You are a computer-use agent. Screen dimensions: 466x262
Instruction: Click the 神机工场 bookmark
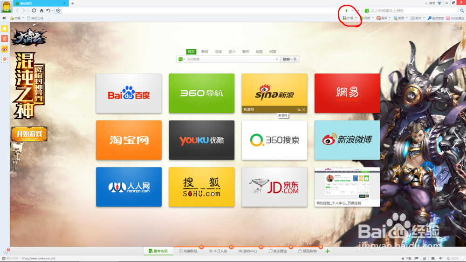(x=35, y=18)
